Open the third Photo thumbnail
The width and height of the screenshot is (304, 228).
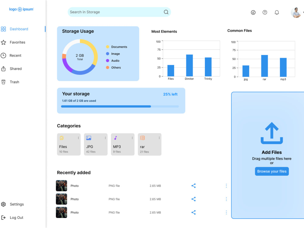pos(61,212)
